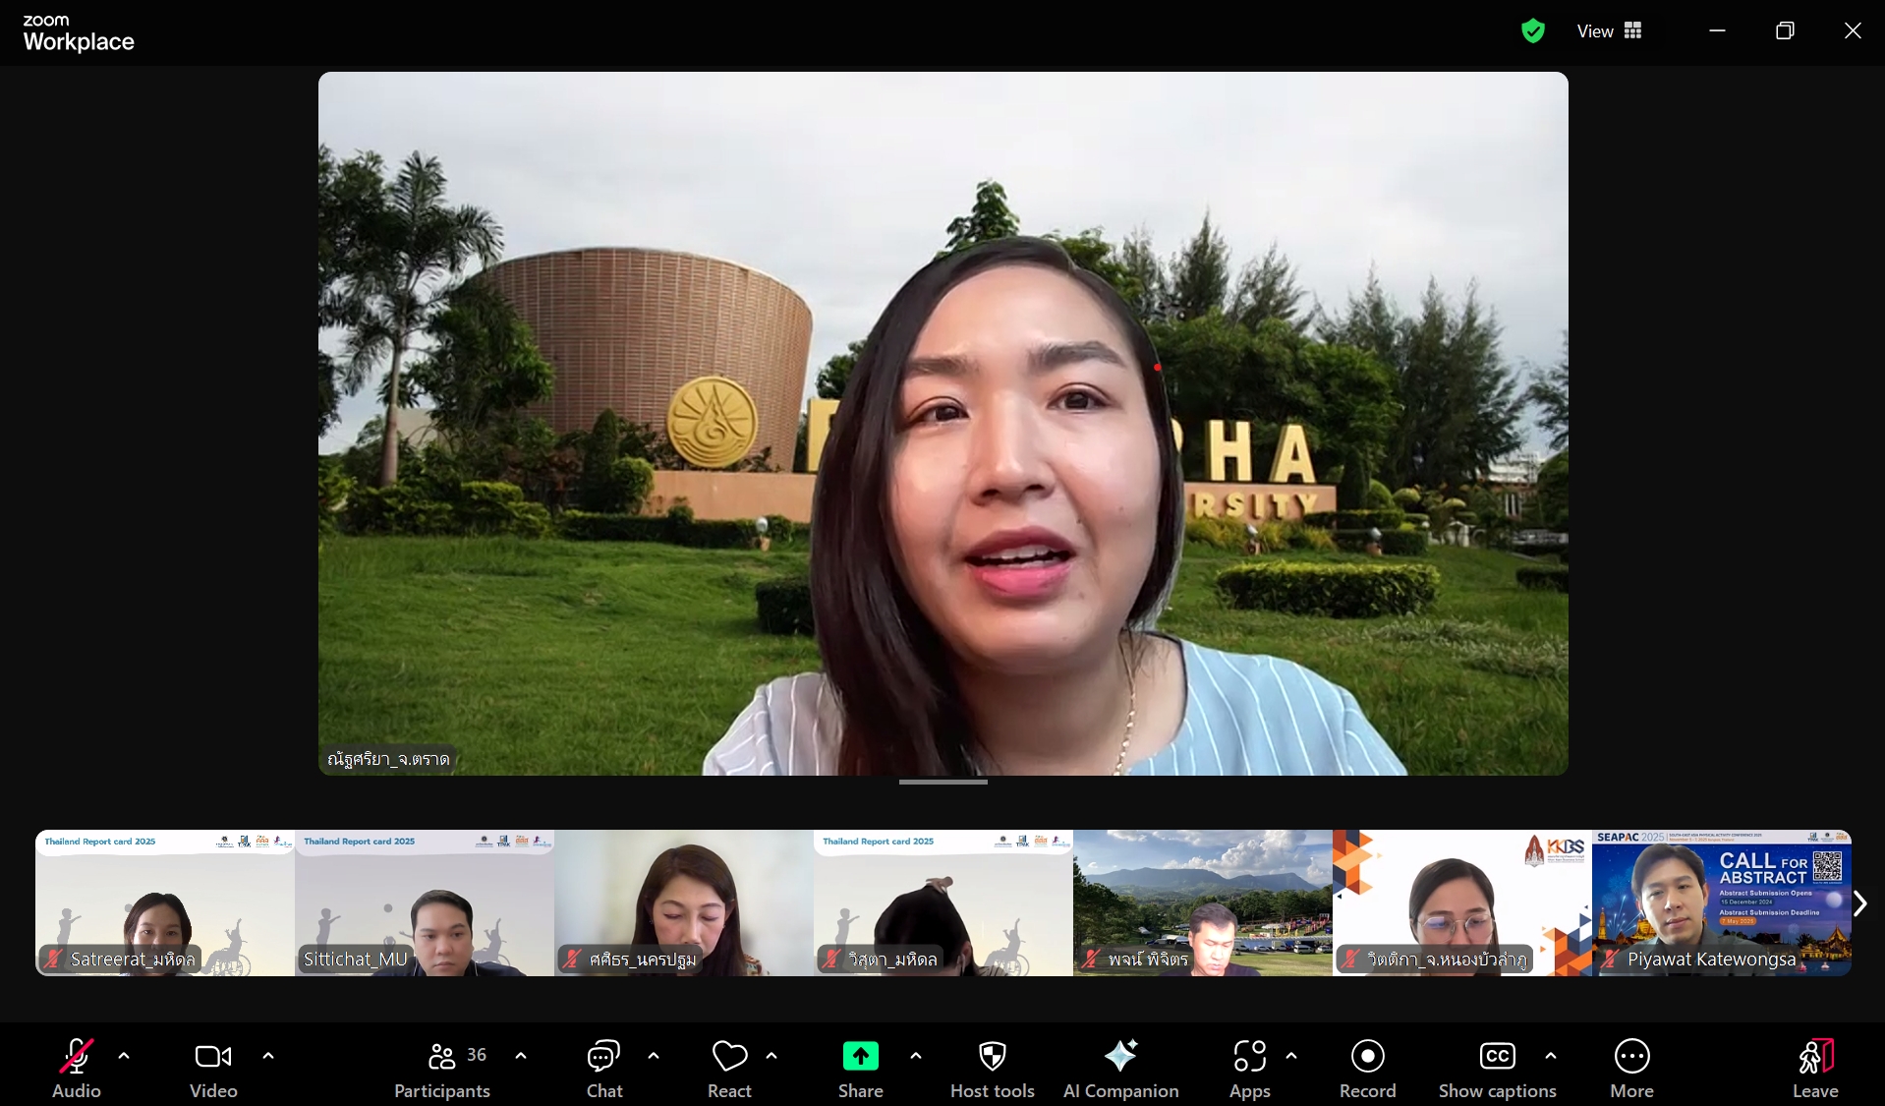Toggle the Video camera
The image size is (1885, 1106).
pyautogui.click(x=213, y=1068)
